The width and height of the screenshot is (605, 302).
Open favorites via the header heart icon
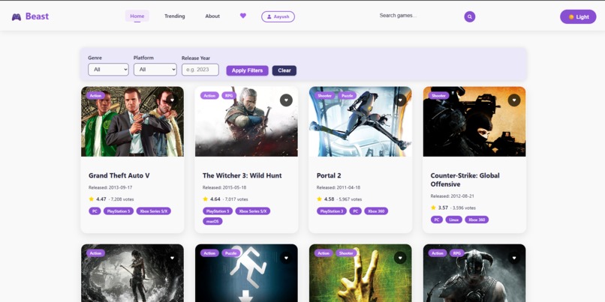pyautogui.click(x=242, y=16)
